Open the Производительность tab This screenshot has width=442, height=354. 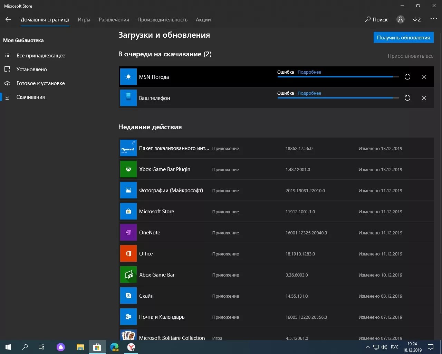pos(162,20)
